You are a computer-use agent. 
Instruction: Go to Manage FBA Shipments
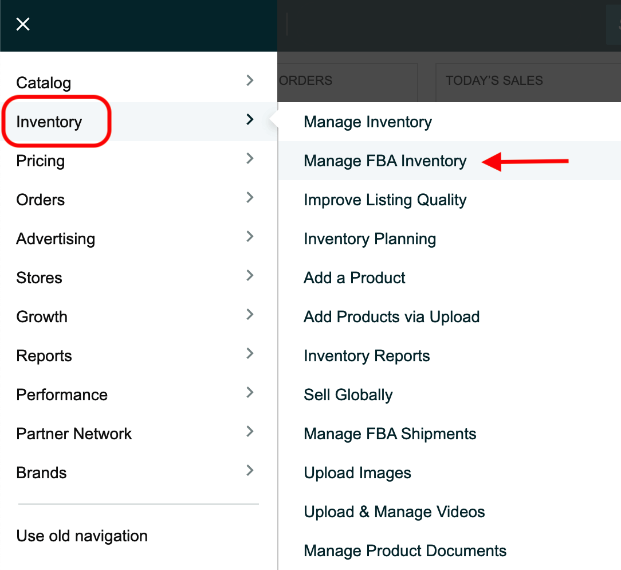[x=390, y=434]
